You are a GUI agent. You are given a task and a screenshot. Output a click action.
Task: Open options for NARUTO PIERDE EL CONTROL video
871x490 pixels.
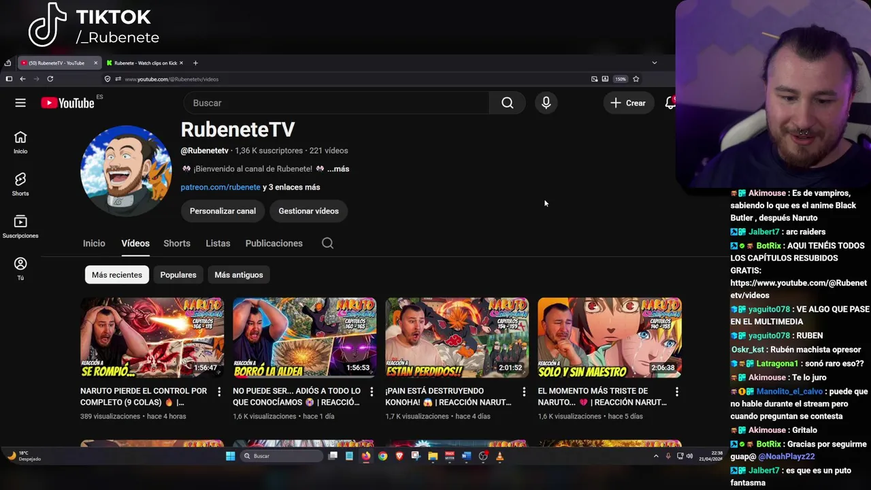219,392
